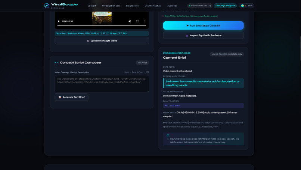Open the Cockpit tab
Viewport: 301px width, 170px height.
coord(92,6)
